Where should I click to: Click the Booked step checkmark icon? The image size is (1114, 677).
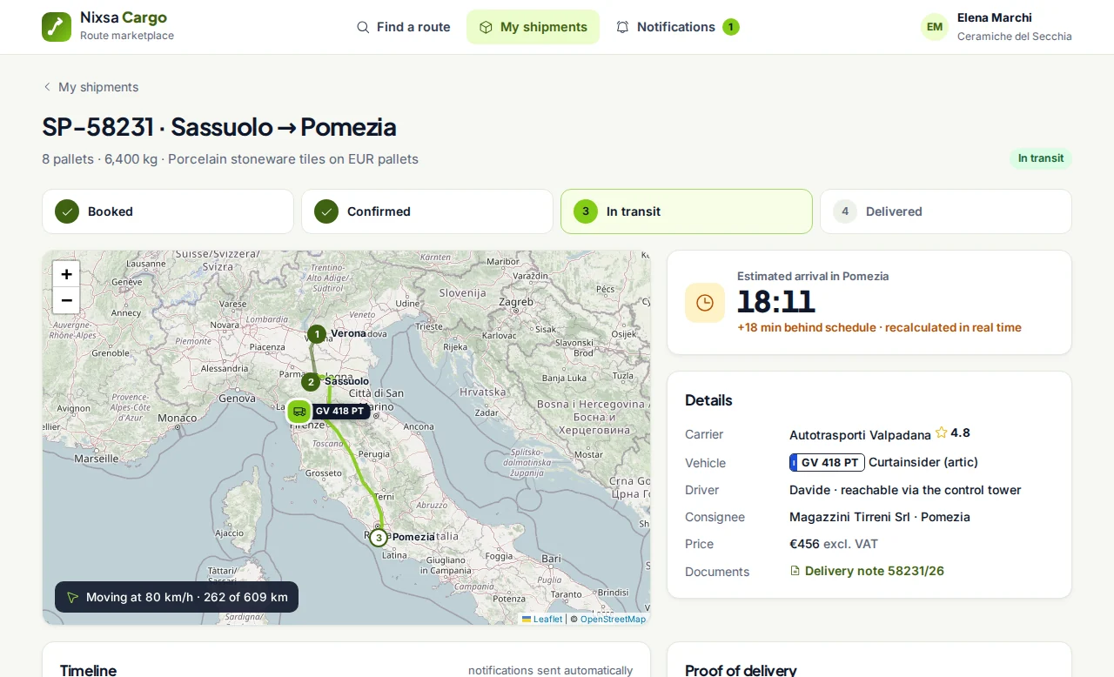(x=67, y=211)
